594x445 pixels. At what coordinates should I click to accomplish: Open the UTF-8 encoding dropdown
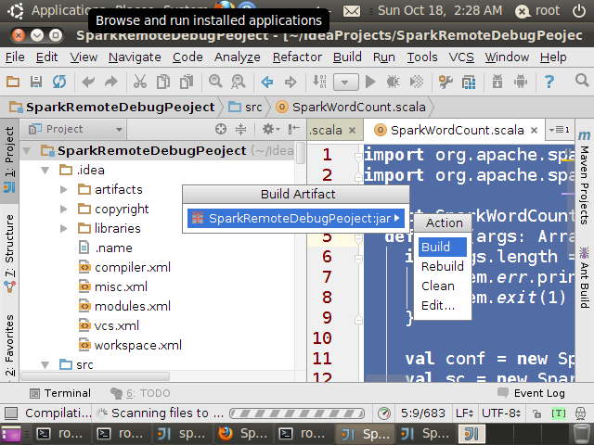[501, 413]
